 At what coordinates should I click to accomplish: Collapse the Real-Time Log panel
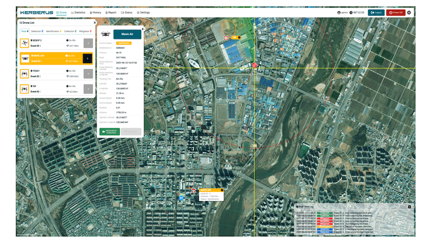pyautogui.click(x=409, y=206)
